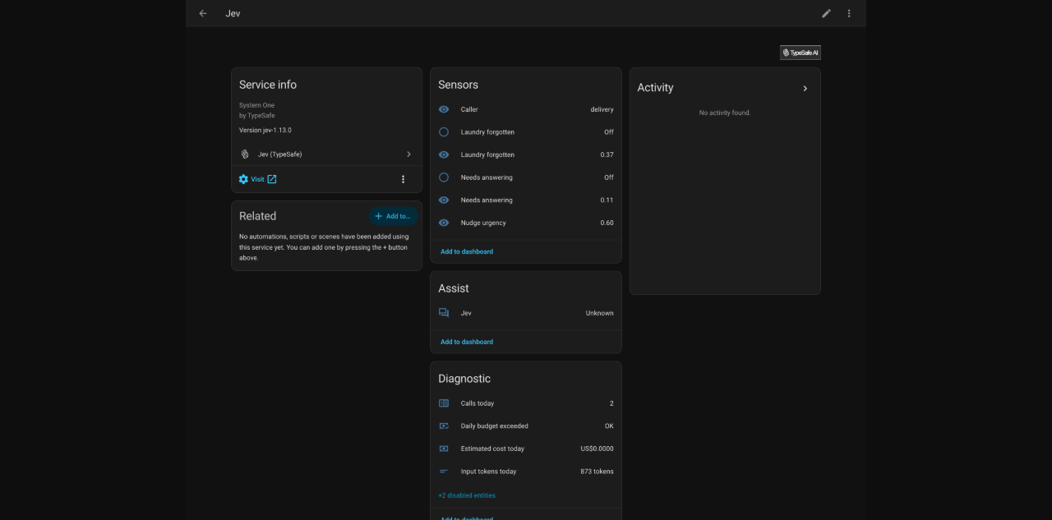Click the TypeSafe AI logo badge

[x=801, y=53]
